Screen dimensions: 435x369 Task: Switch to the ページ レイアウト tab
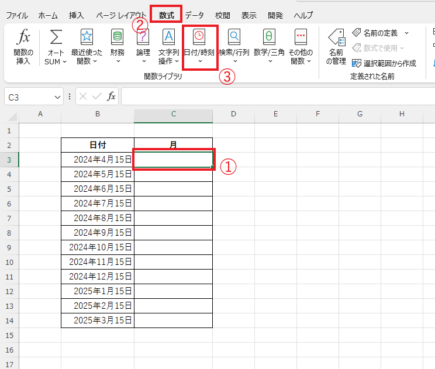click(x=121, y=15)
